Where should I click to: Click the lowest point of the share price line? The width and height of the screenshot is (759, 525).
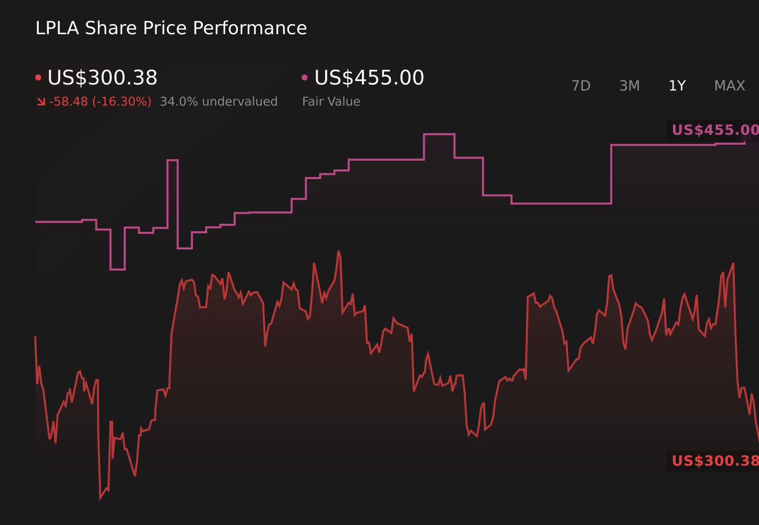[101, 499]
